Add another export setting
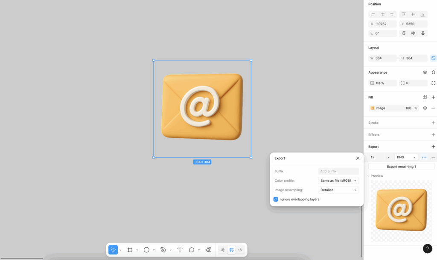437x260 pixels. pyautogui.click(x=434, y=147)
